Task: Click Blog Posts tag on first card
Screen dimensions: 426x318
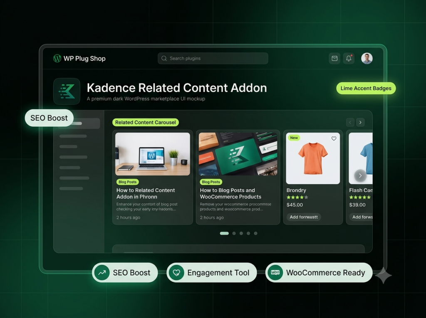Action: point(127,182)
